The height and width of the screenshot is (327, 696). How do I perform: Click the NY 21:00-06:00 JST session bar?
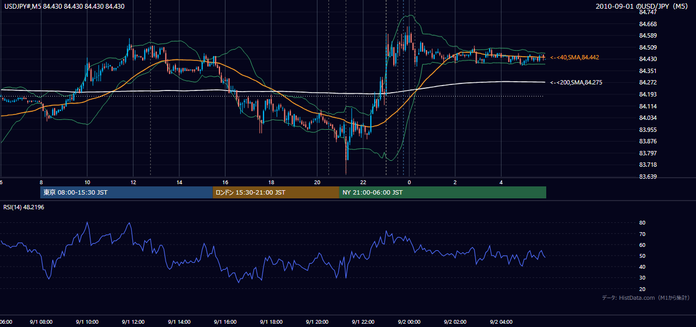[x=443, y=192]
